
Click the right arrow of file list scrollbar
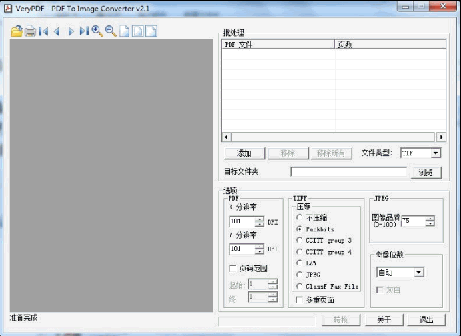tap(441, 137)
